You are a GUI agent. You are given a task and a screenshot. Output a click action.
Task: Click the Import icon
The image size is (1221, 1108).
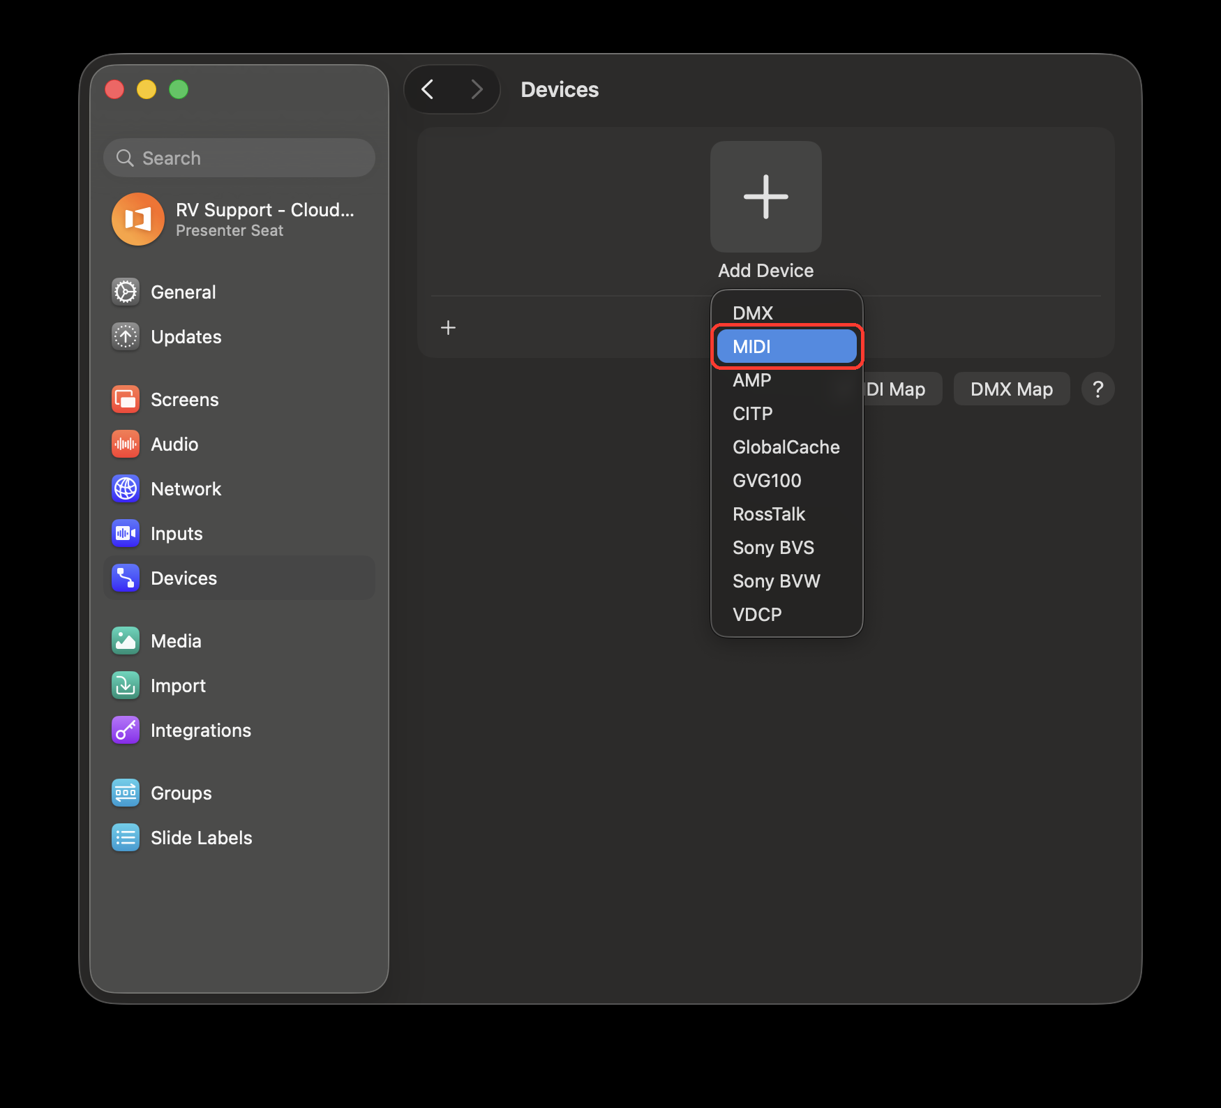126,685
